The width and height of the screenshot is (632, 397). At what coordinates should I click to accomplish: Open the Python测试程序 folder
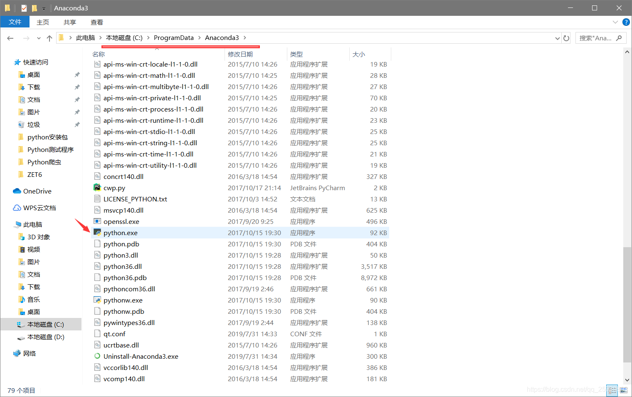(x=50, y=150)
